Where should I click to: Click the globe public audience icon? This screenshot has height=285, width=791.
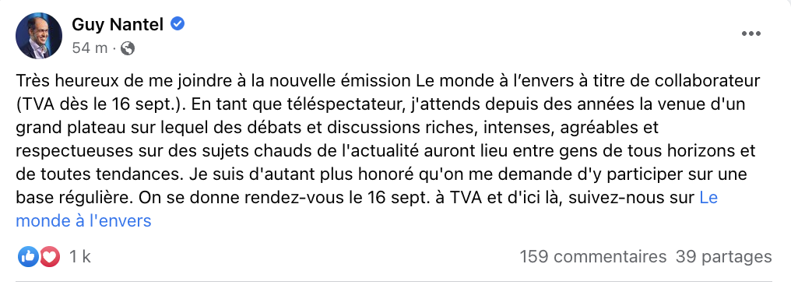(x=128, y=48)
